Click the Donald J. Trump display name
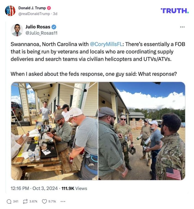Viewport: 194px width, 209px height. (32, 8)
